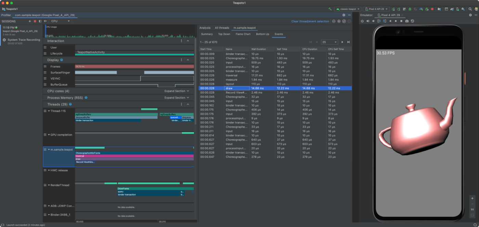Start a new profiling session with plus
Image resolution: width=479 pixels, height=227 pixels.
[x=29, y=21]
